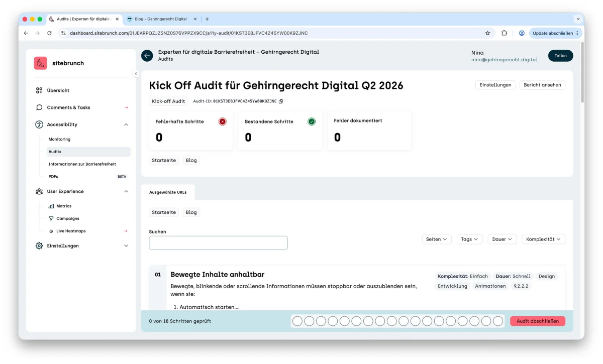Click the back arrow next to project title
Viewport: 603px width, 364px height.
[x=147, y=56]
